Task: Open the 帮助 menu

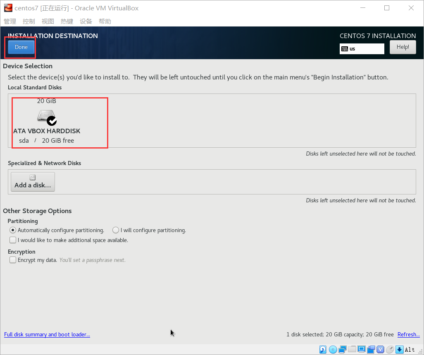Action: coord(105,22)
